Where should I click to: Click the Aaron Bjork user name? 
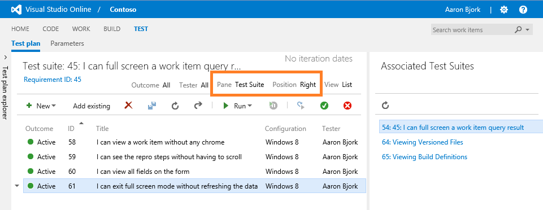coord(463,10)
